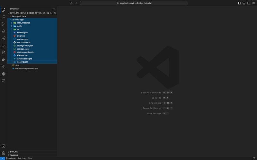Open the Python view in activity bar
This screenshot has height=160, width=257.
tap(4, 74)
